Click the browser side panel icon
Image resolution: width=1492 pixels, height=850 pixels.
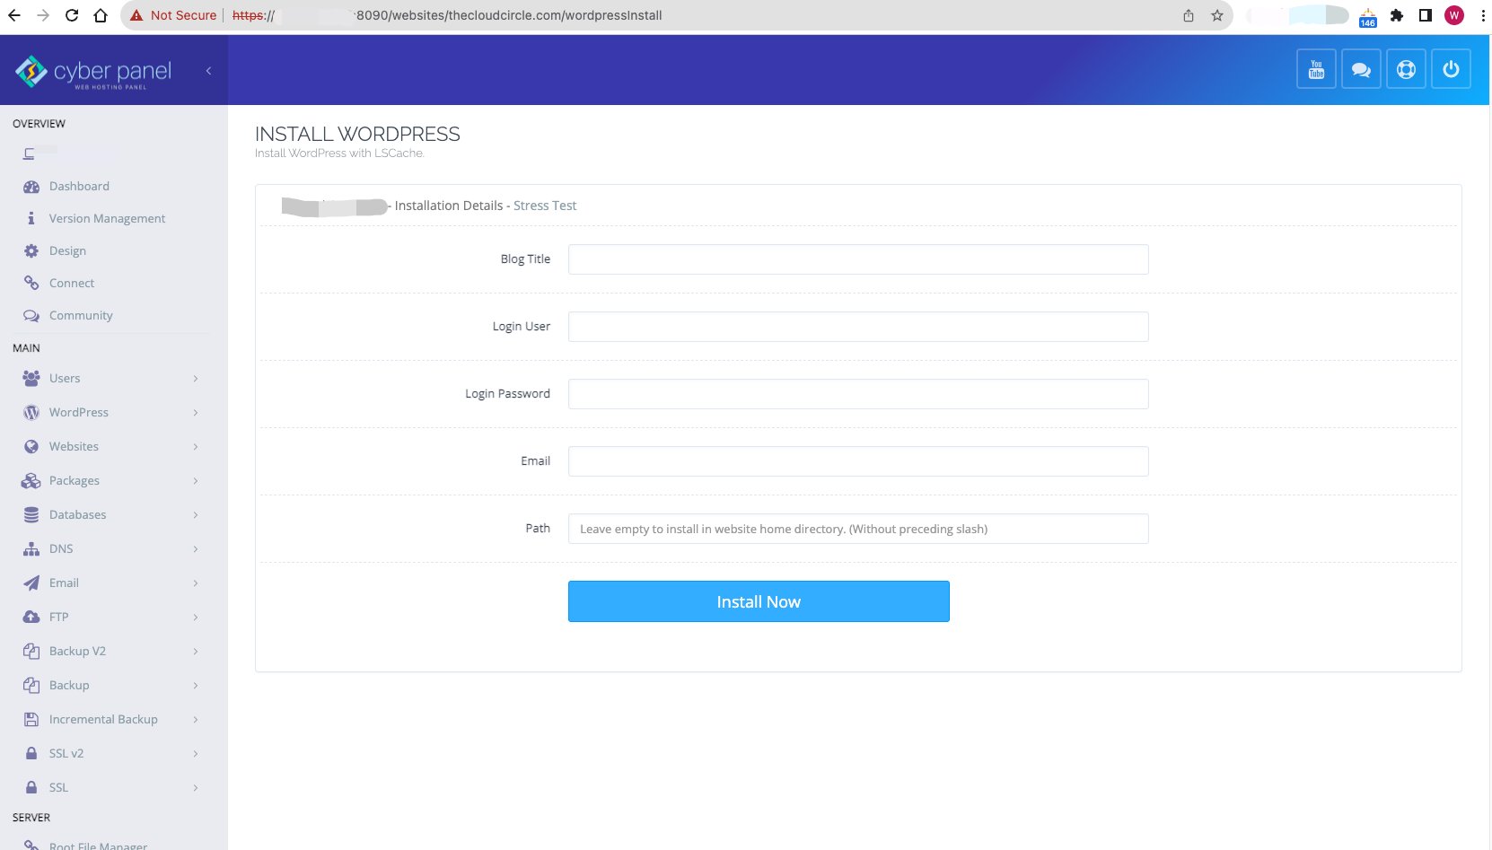1425,15
